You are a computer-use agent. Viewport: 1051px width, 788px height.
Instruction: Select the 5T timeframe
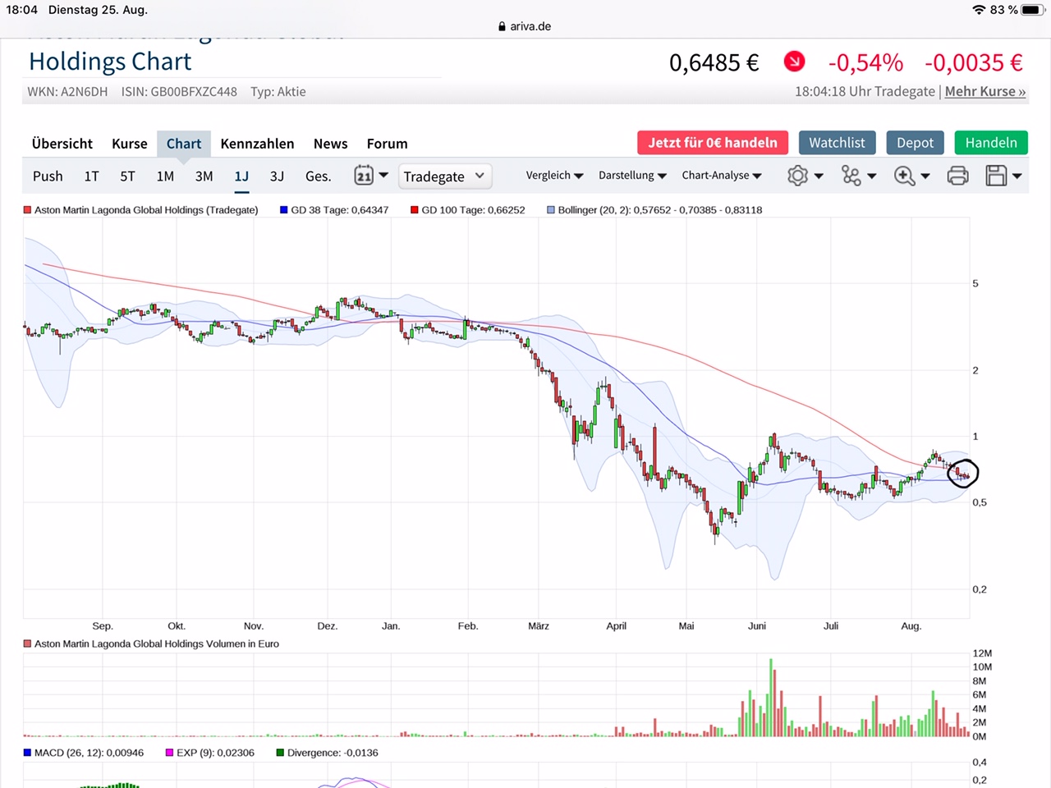click(127, 176)
